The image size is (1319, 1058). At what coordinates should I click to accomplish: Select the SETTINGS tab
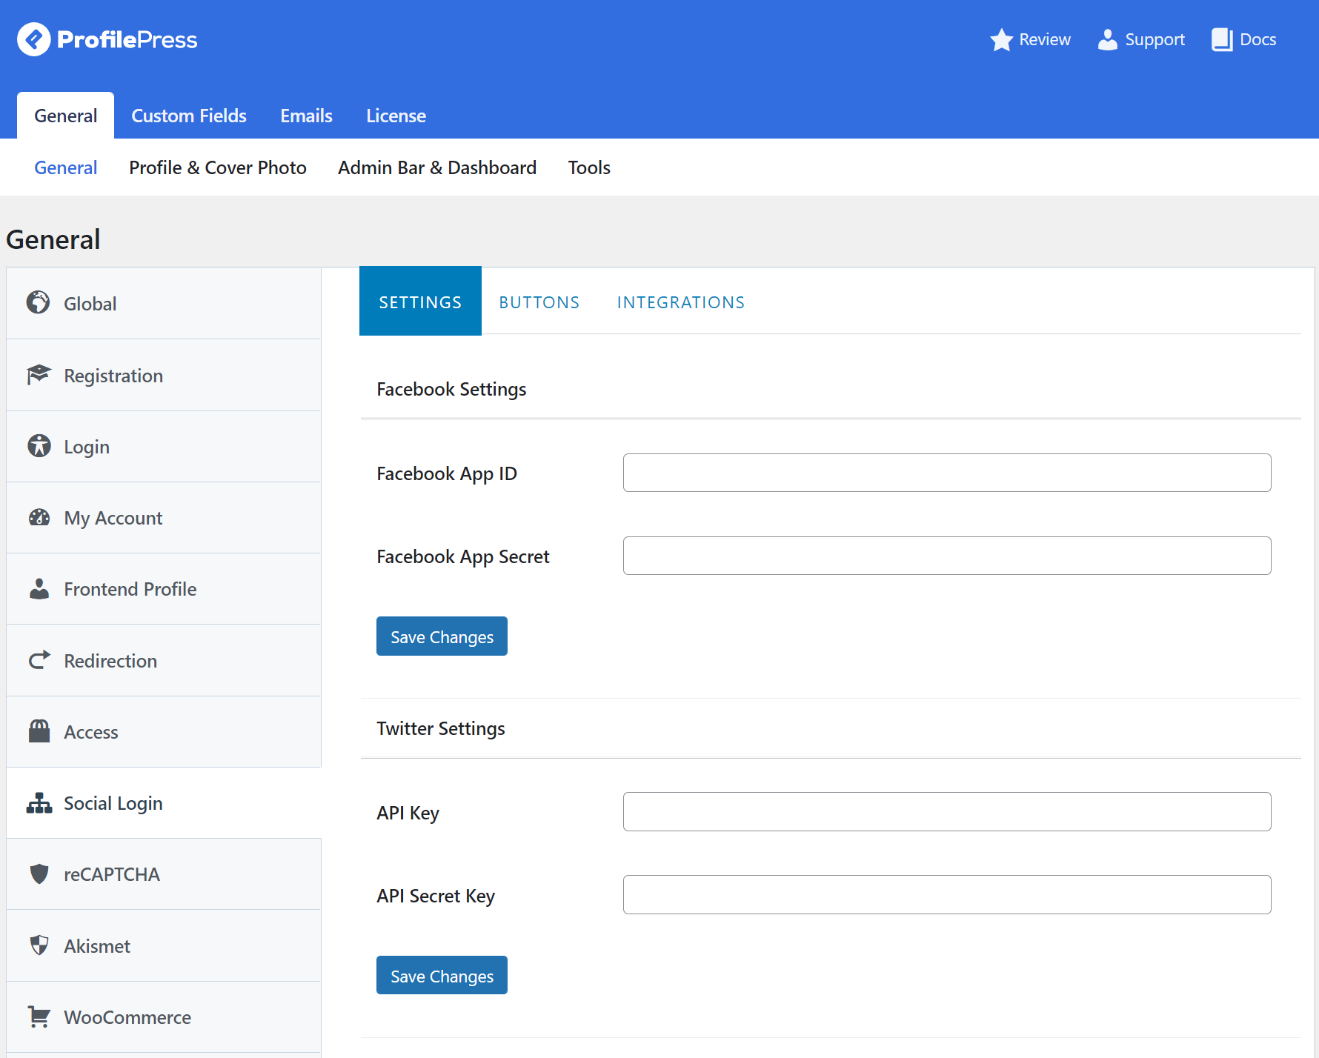click(x=420, y=301)
